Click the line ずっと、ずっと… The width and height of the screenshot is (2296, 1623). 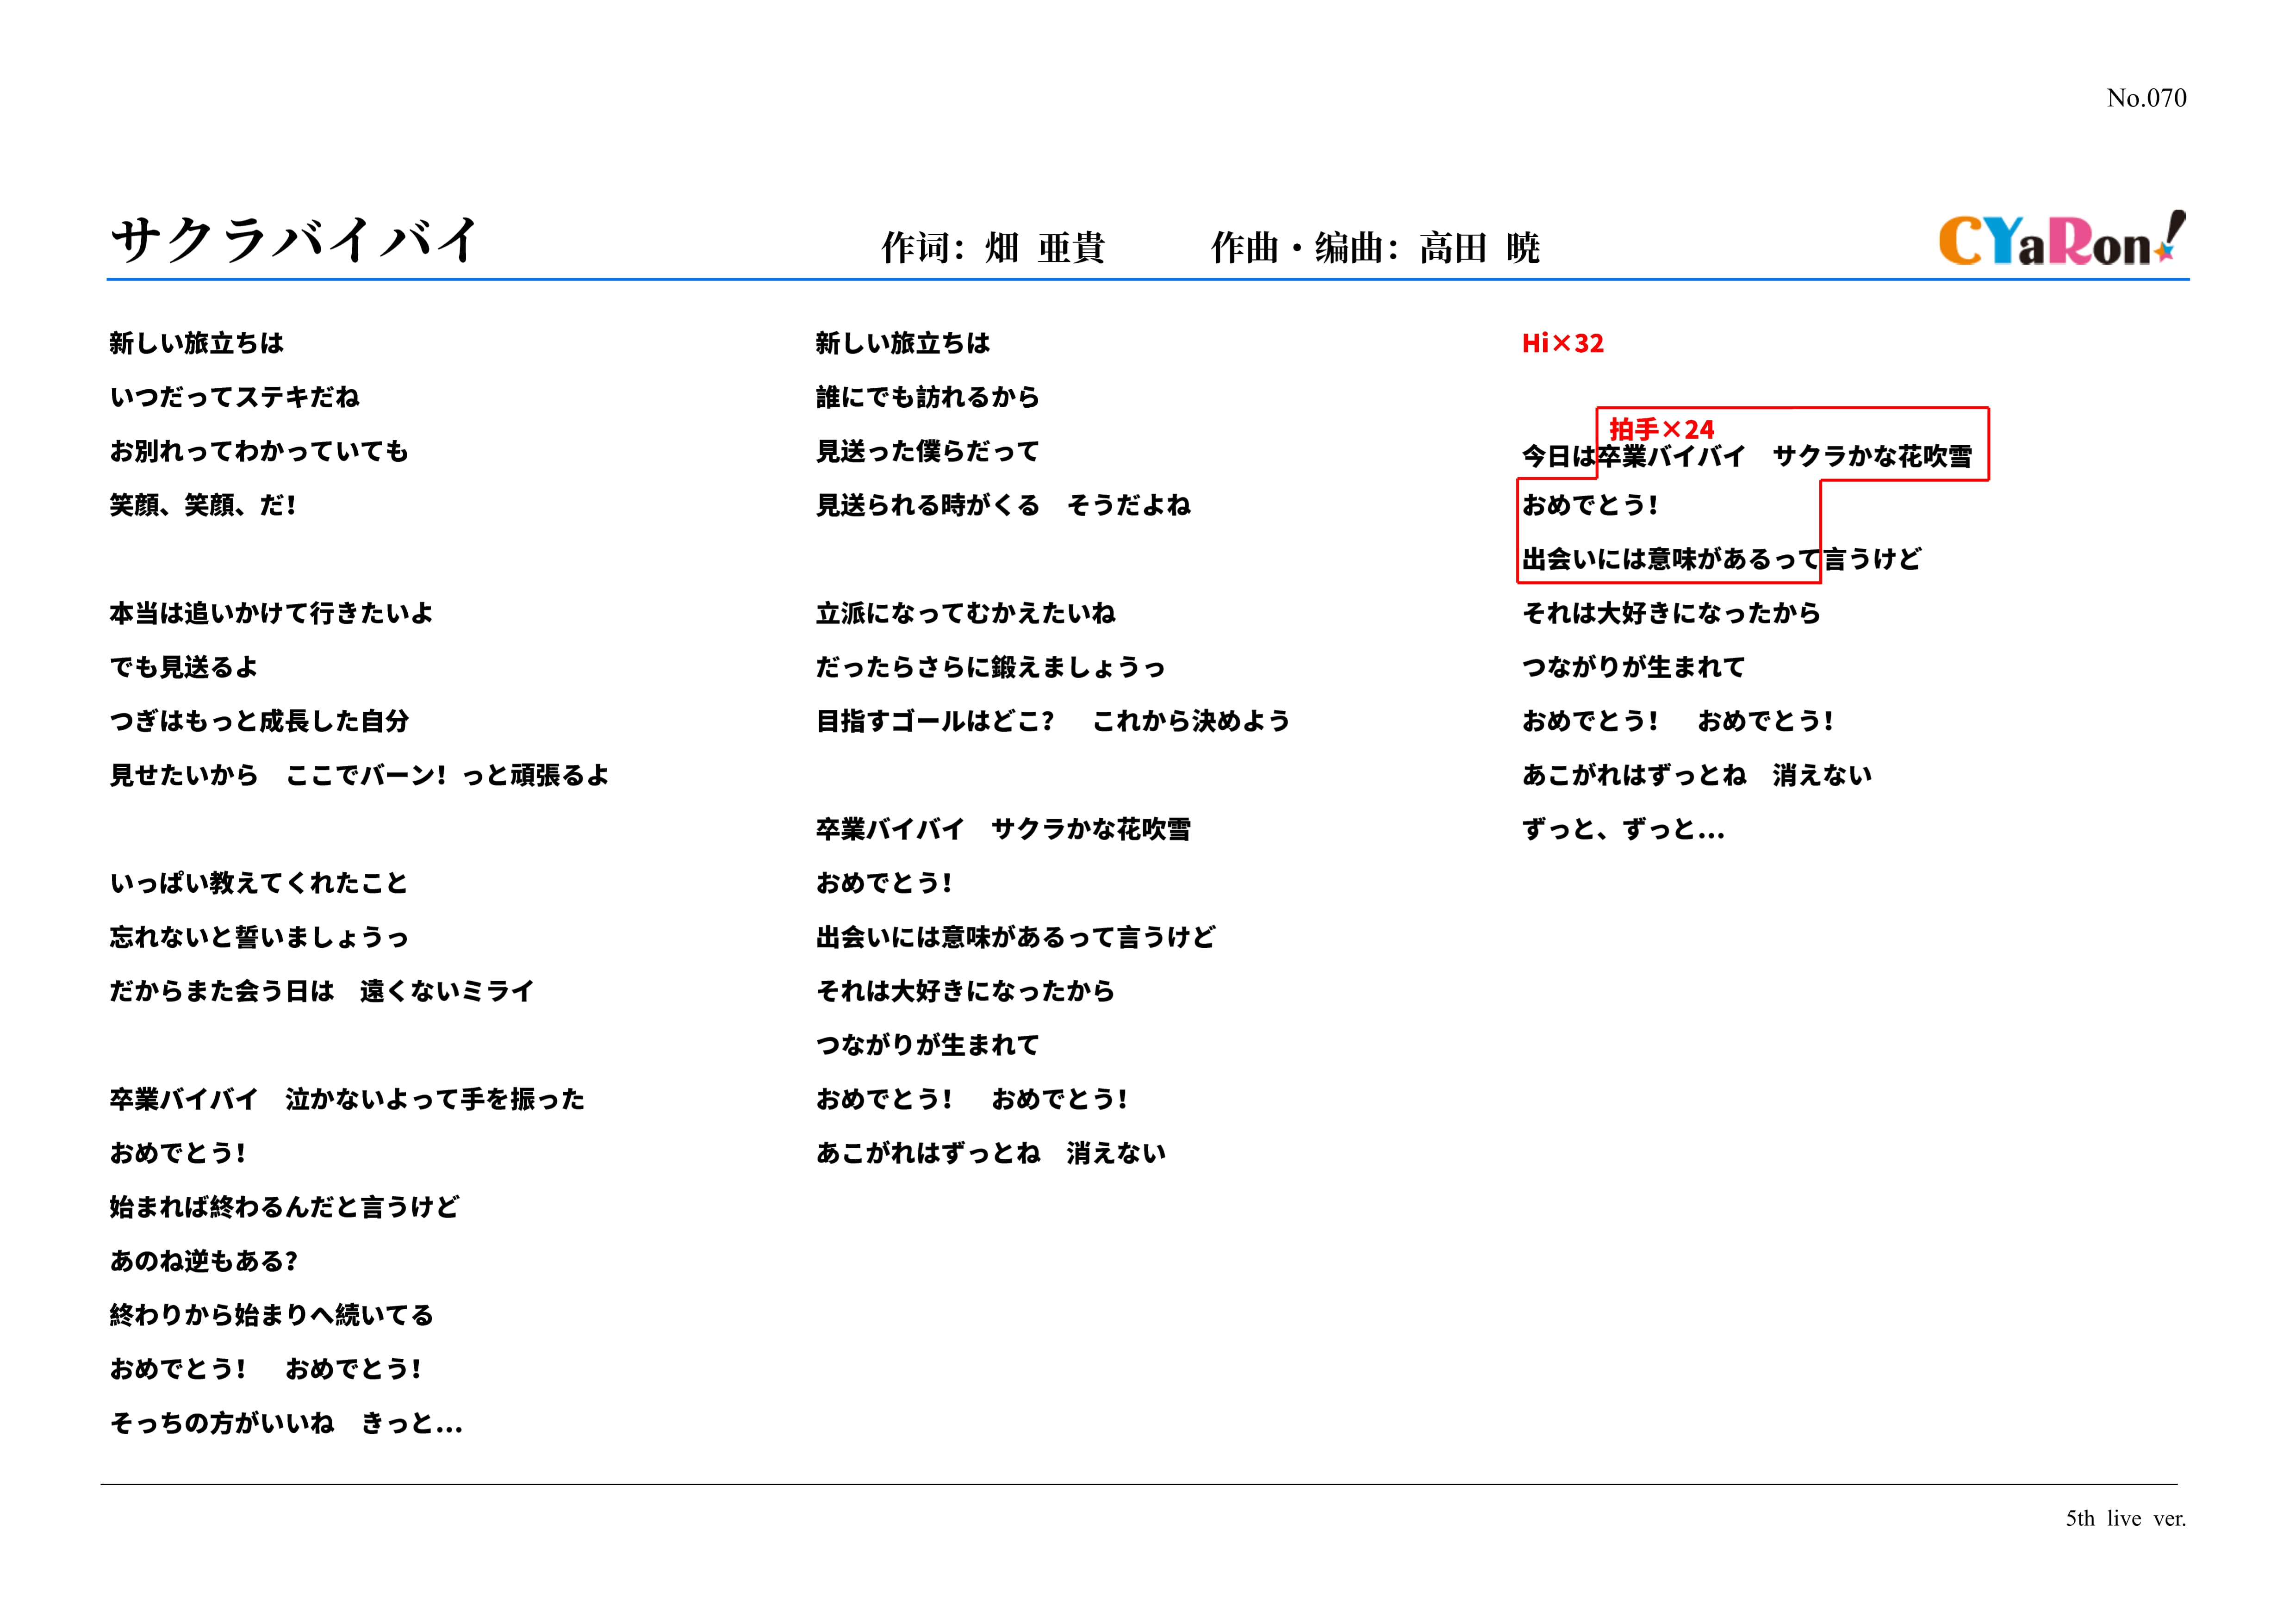[x=1622, y=829]
